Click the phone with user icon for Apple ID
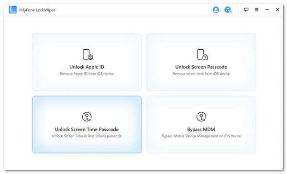This screenshot has width=287, height=174. coord(88,54)
